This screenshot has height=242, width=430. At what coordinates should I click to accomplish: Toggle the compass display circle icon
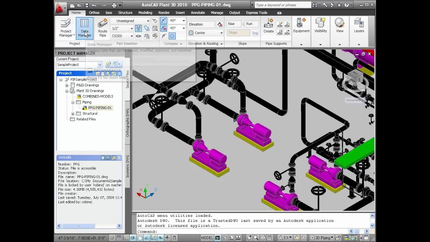(172, 36)
